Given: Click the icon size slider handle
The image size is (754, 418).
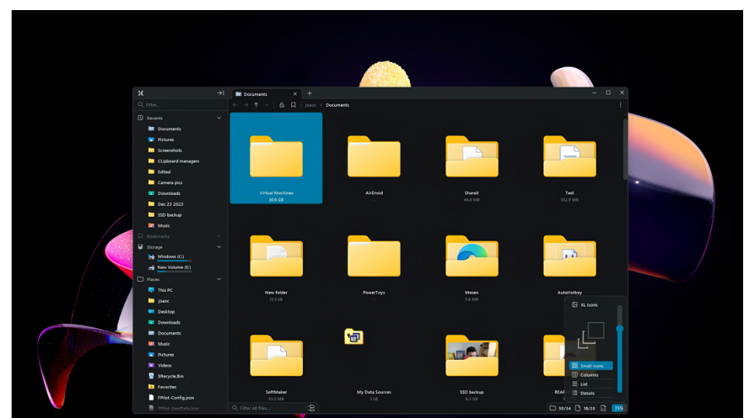Looking at the screenshot, I should point(620,329).
